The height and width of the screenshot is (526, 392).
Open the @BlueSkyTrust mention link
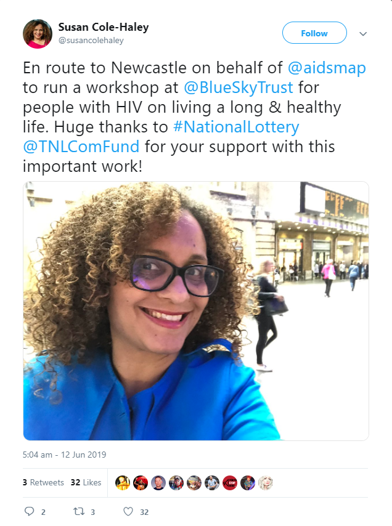pos(239,87)
